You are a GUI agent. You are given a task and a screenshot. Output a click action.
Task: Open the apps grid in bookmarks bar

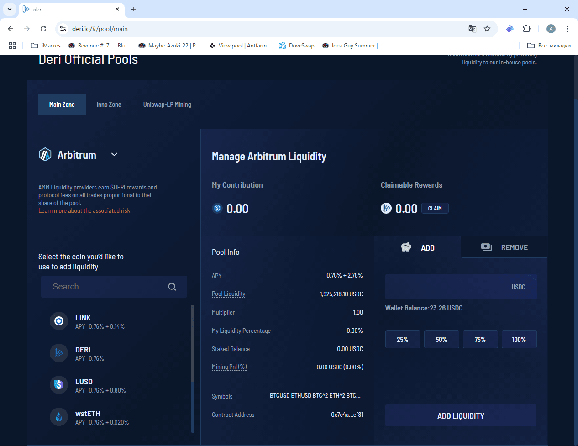[x=12, y=46]
